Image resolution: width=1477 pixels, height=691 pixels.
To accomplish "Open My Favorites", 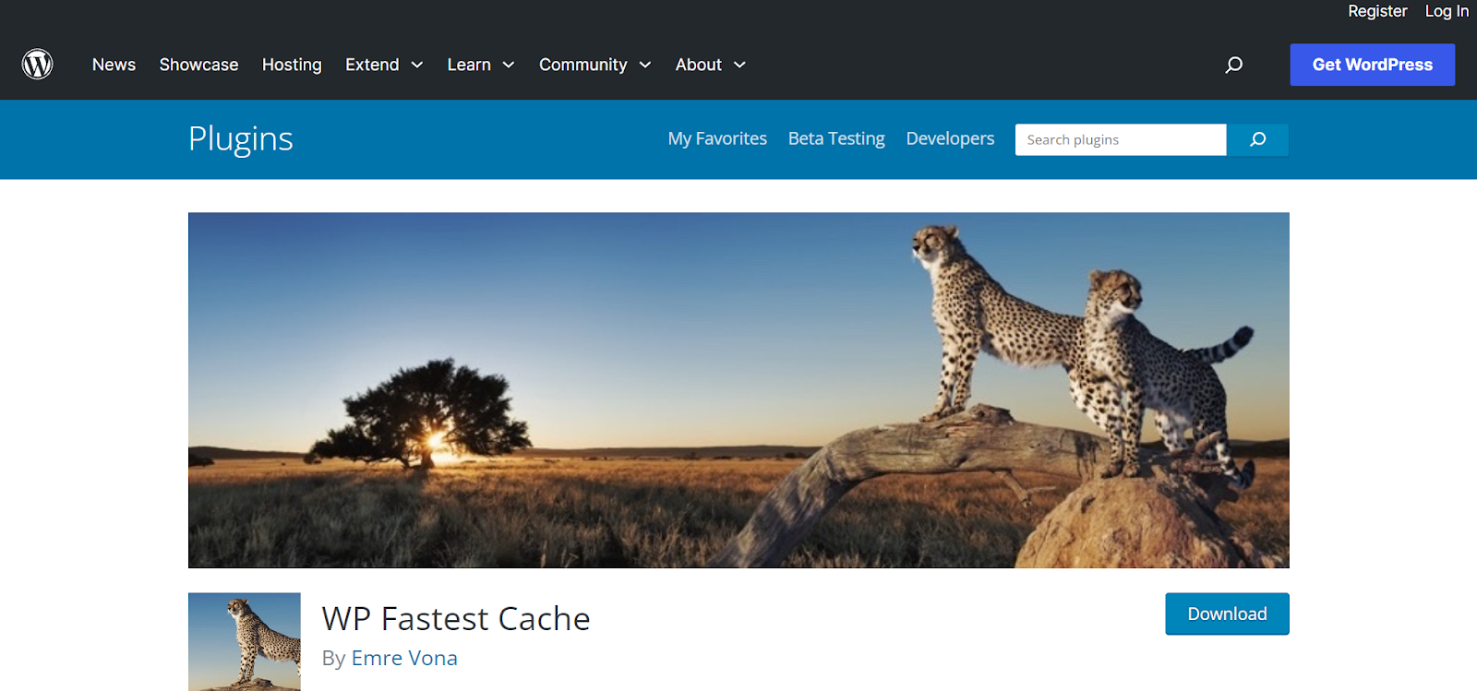I will pyautogui.click(x=717, y=138).
